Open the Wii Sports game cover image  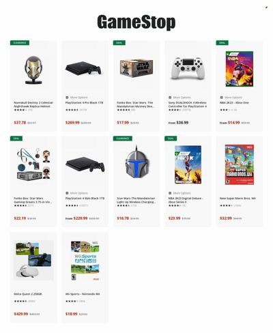(x=85, y=261)
